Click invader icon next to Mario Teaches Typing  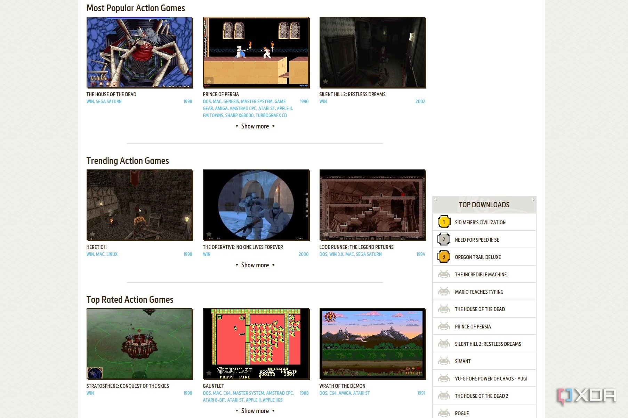444,292
